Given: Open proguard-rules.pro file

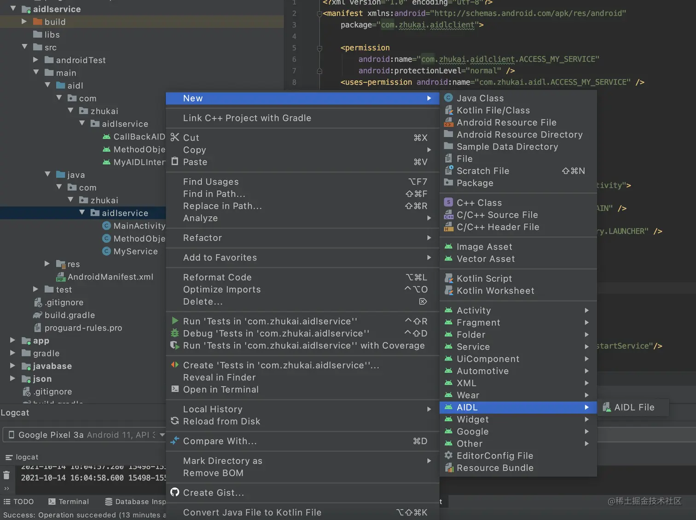Looking at the screenshot, I should [x=77, y=328].
